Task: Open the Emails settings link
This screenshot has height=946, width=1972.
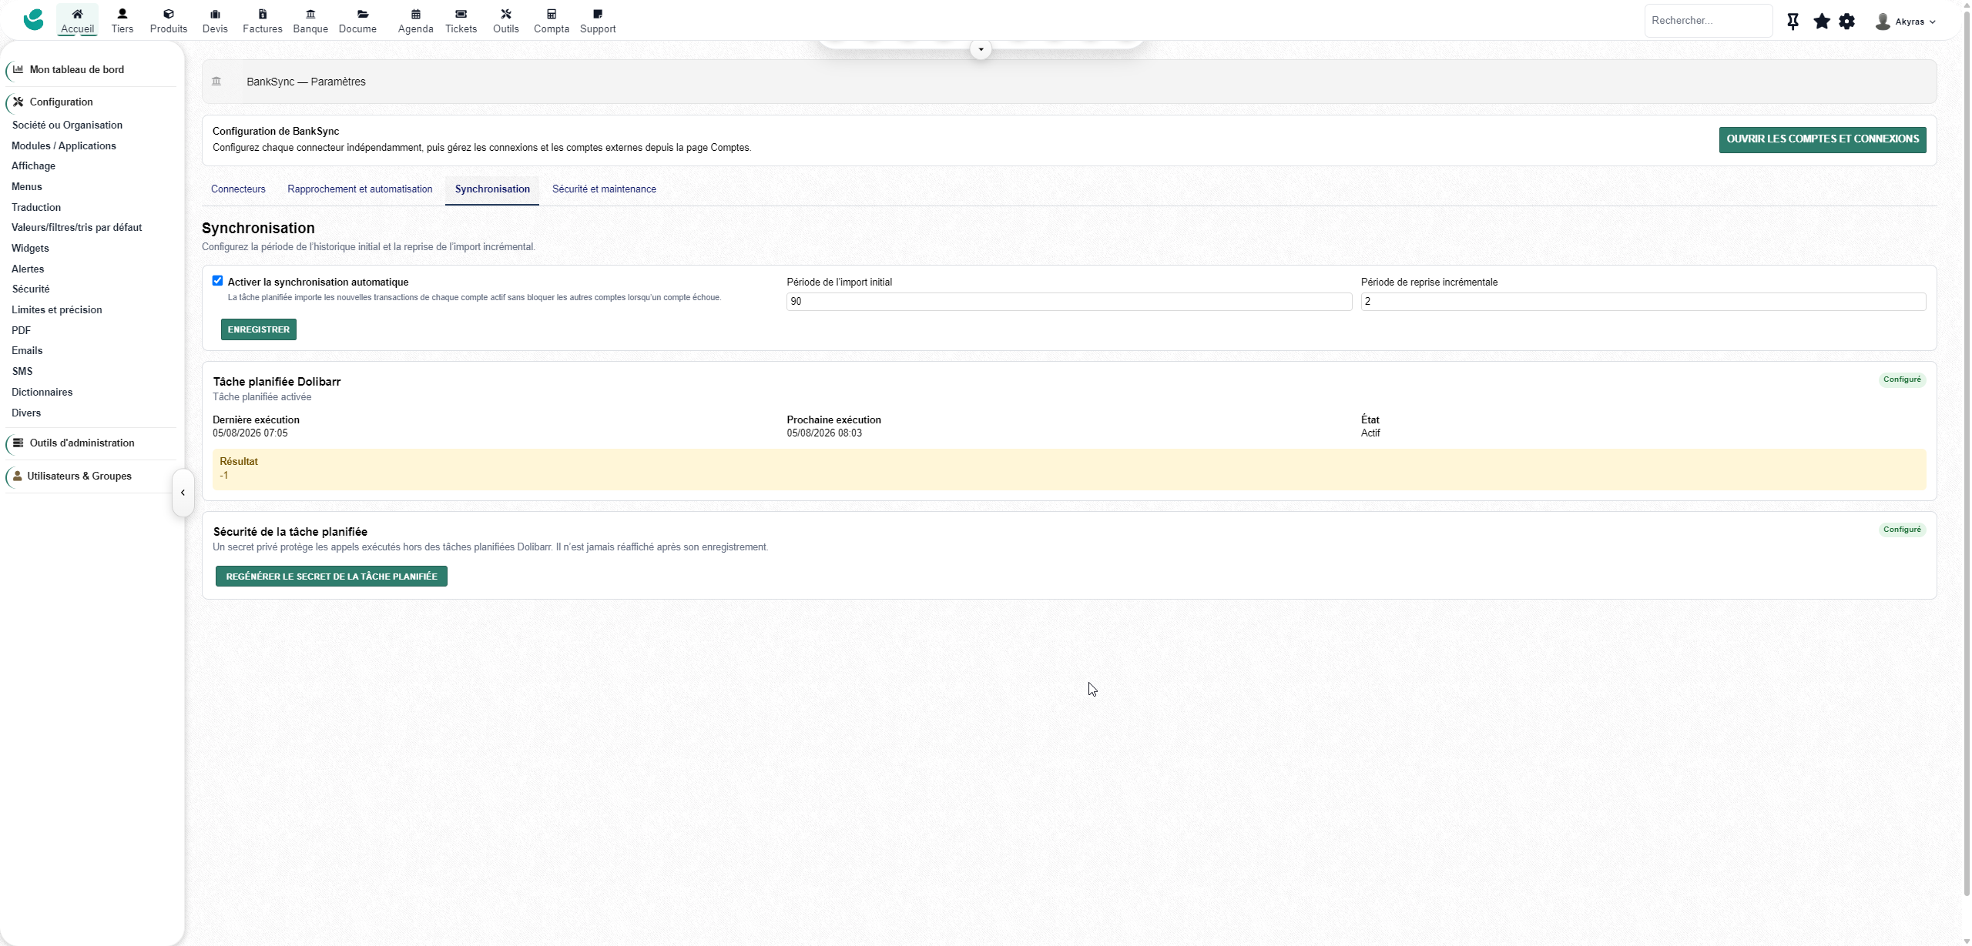Action: click(x=27, y=350)
